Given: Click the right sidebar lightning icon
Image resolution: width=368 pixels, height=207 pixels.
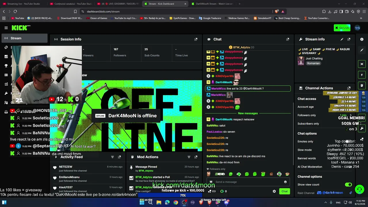Looking at the screenshot, I should (362, 75).
